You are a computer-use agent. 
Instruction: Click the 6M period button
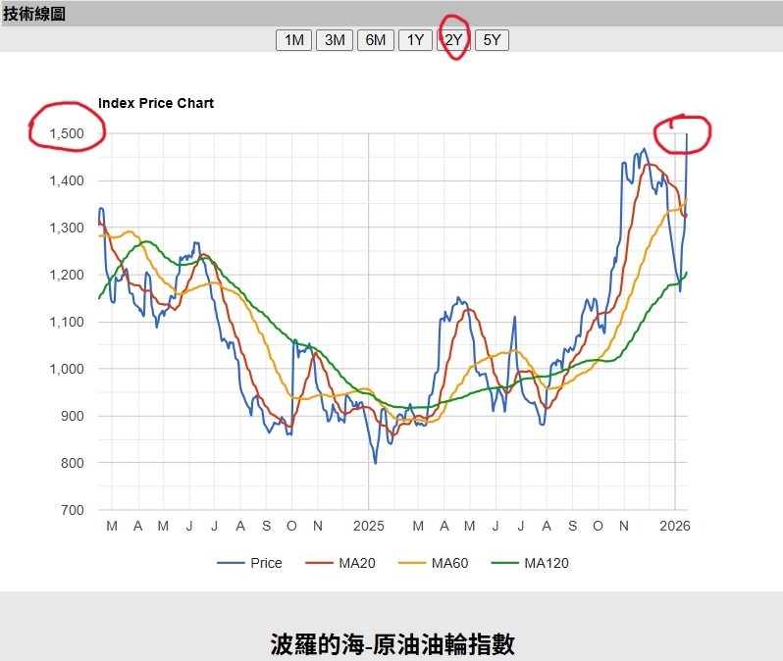point(375,40)
